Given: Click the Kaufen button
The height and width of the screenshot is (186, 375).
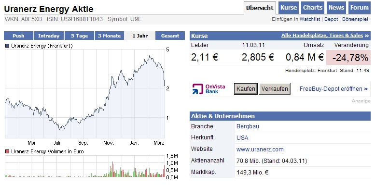Looking at the screenshot, I should 246,89.
